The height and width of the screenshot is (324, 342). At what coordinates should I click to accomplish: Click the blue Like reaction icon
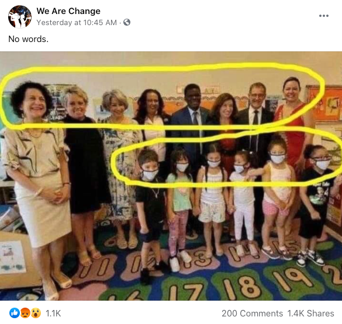click(x=15, y=313)
